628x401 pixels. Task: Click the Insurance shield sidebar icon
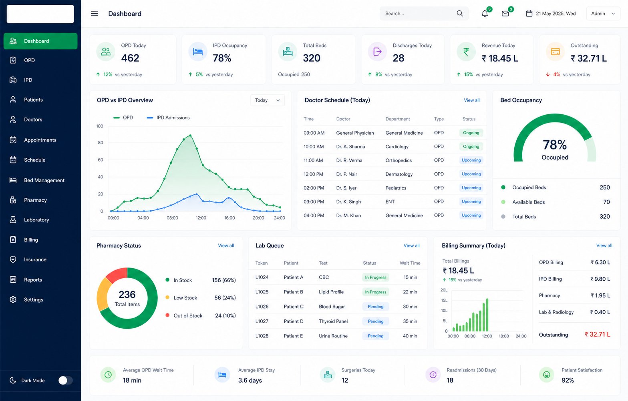pyautogui.click(x=13, y=259)
